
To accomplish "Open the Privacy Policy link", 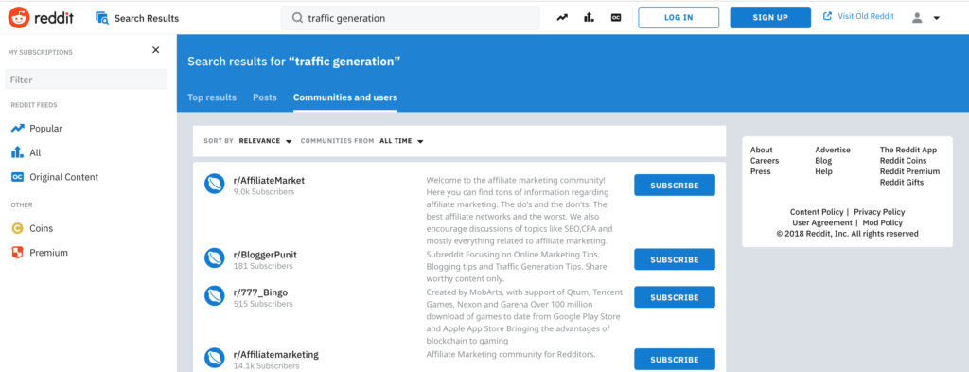I will tap(879, 212).
